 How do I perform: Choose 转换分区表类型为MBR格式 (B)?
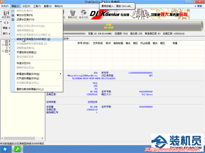36,39
